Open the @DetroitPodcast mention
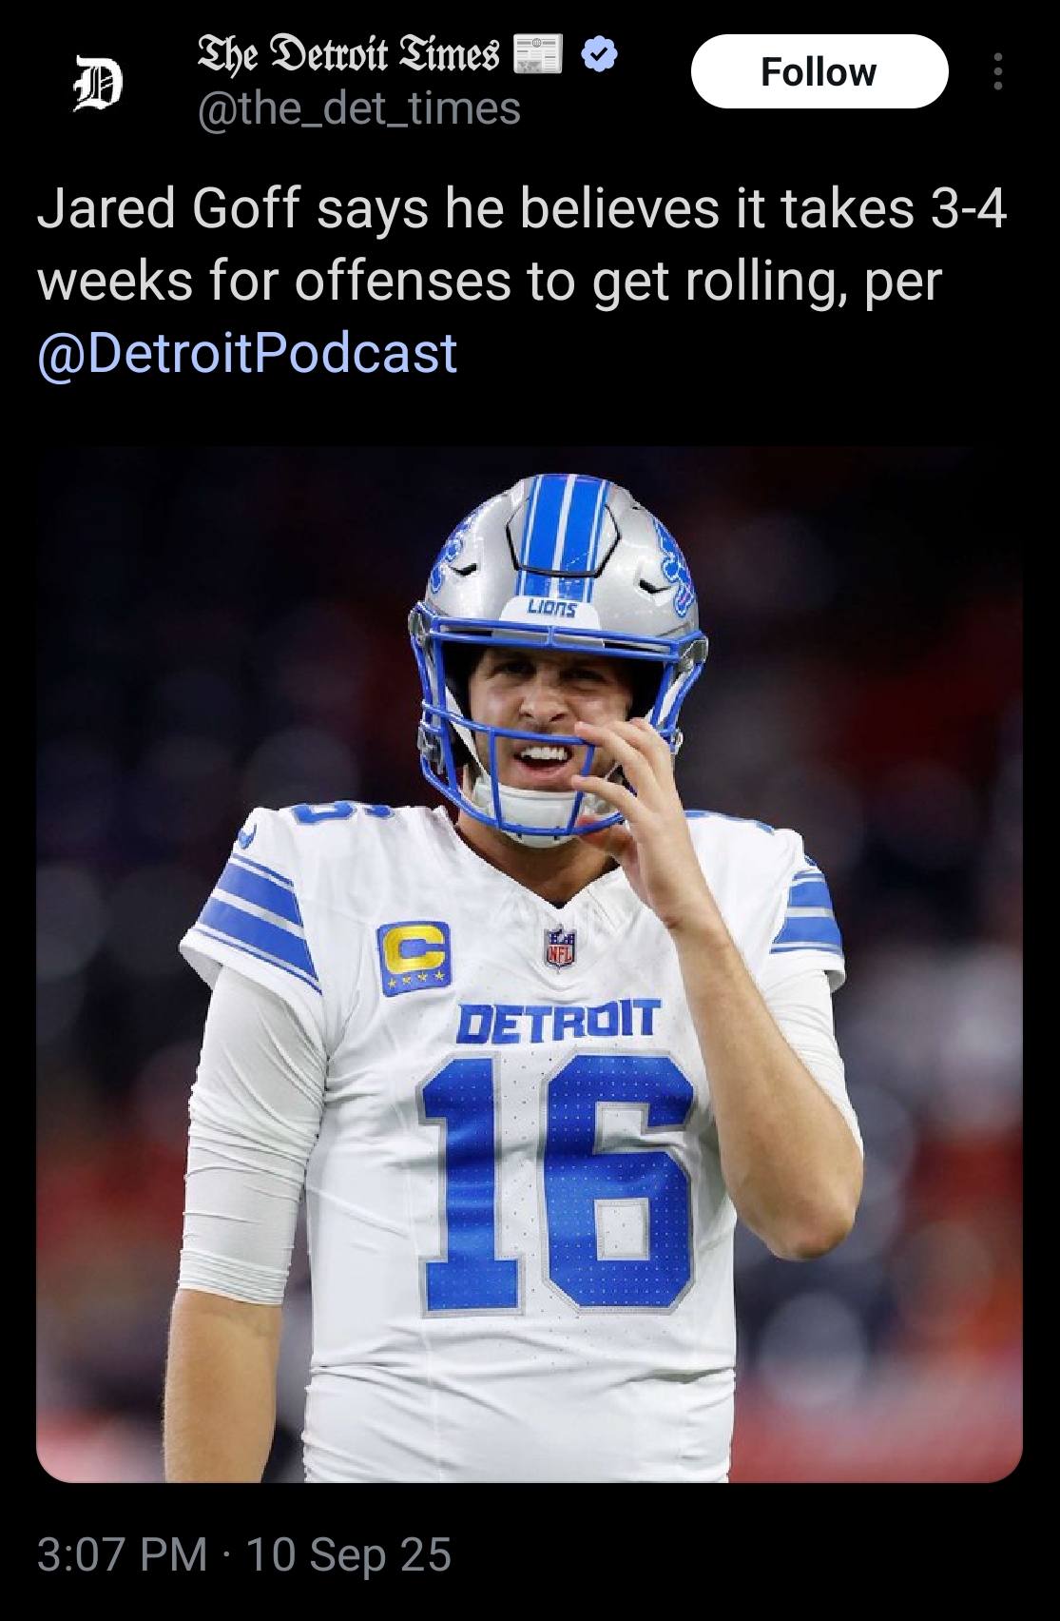 tap(247, 352)
